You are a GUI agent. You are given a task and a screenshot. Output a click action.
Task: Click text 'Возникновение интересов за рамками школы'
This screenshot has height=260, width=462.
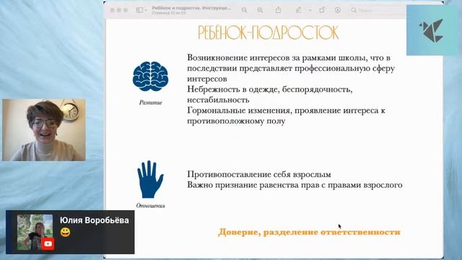coord(277,58)
